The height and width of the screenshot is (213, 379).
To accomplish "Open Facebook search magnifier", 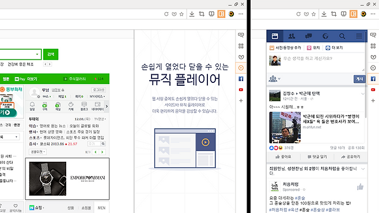I will (x=342, y=36).
